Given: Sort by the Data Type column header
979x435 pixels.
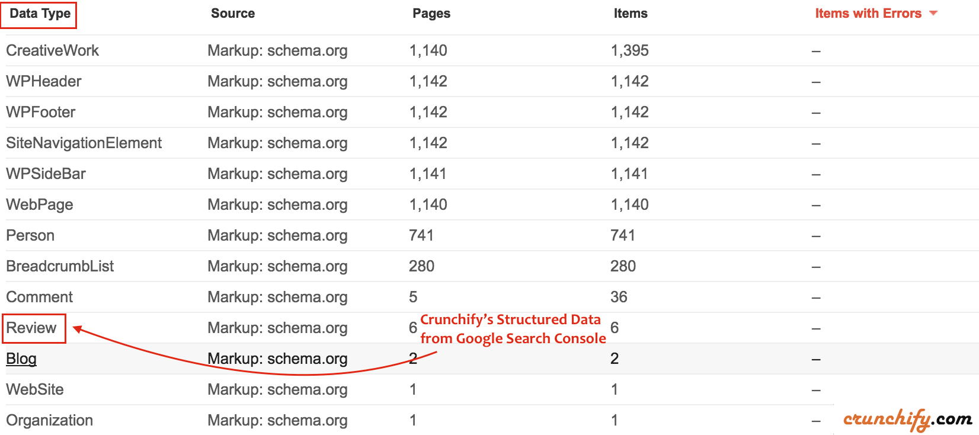Looking at the screenshot, I should [40, 13].
